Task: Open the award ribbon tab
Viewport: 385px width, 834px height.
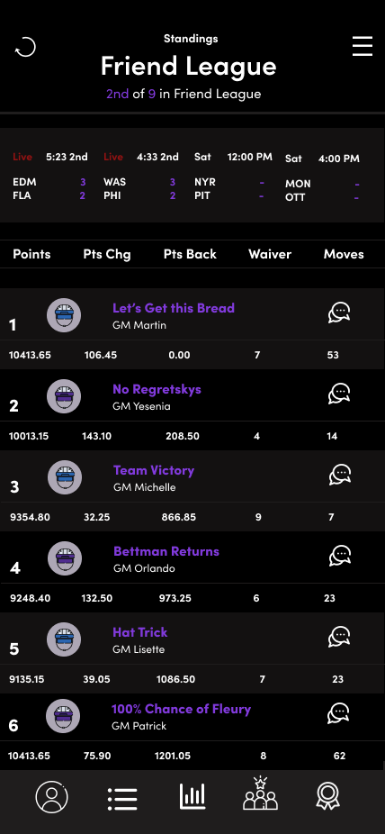Action: coord(327,796)
